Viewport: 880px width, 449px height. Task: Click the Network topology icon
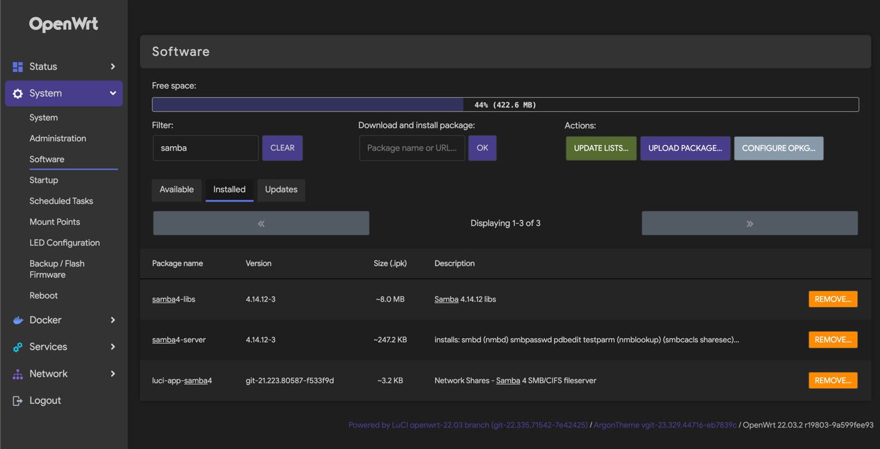[x=18, y=373]
